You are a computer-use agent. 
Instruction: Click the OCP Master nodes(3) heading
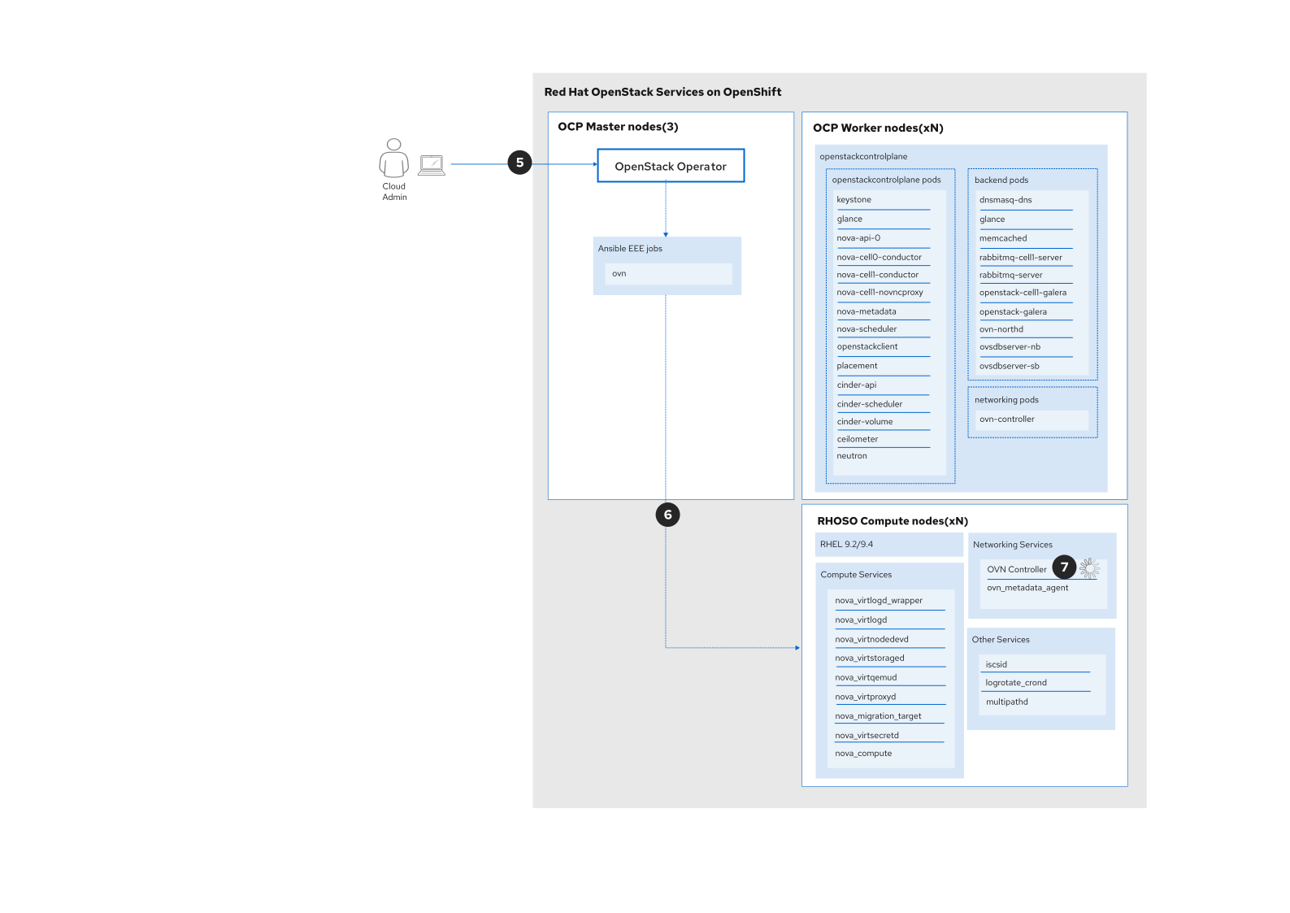pos(618,127)
